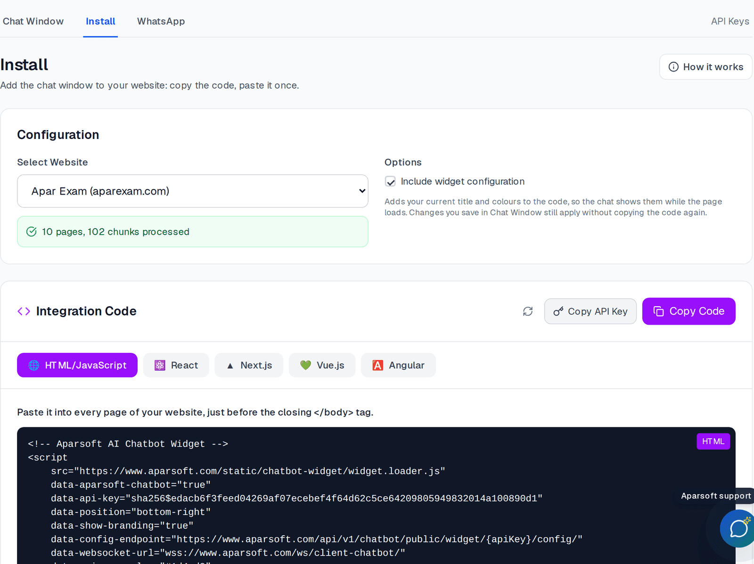Switch to Vue.js code tab
This screenshot has width=754, height=564.
click(x=322, y=365)
